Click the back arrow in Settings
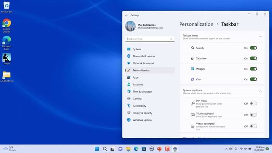 point(126,15)
